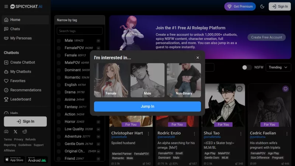Image resolution: width=295 pixels, height=166 pixels.
Task: Open My Personas in sidebar
Action: (x=21, y=38)
